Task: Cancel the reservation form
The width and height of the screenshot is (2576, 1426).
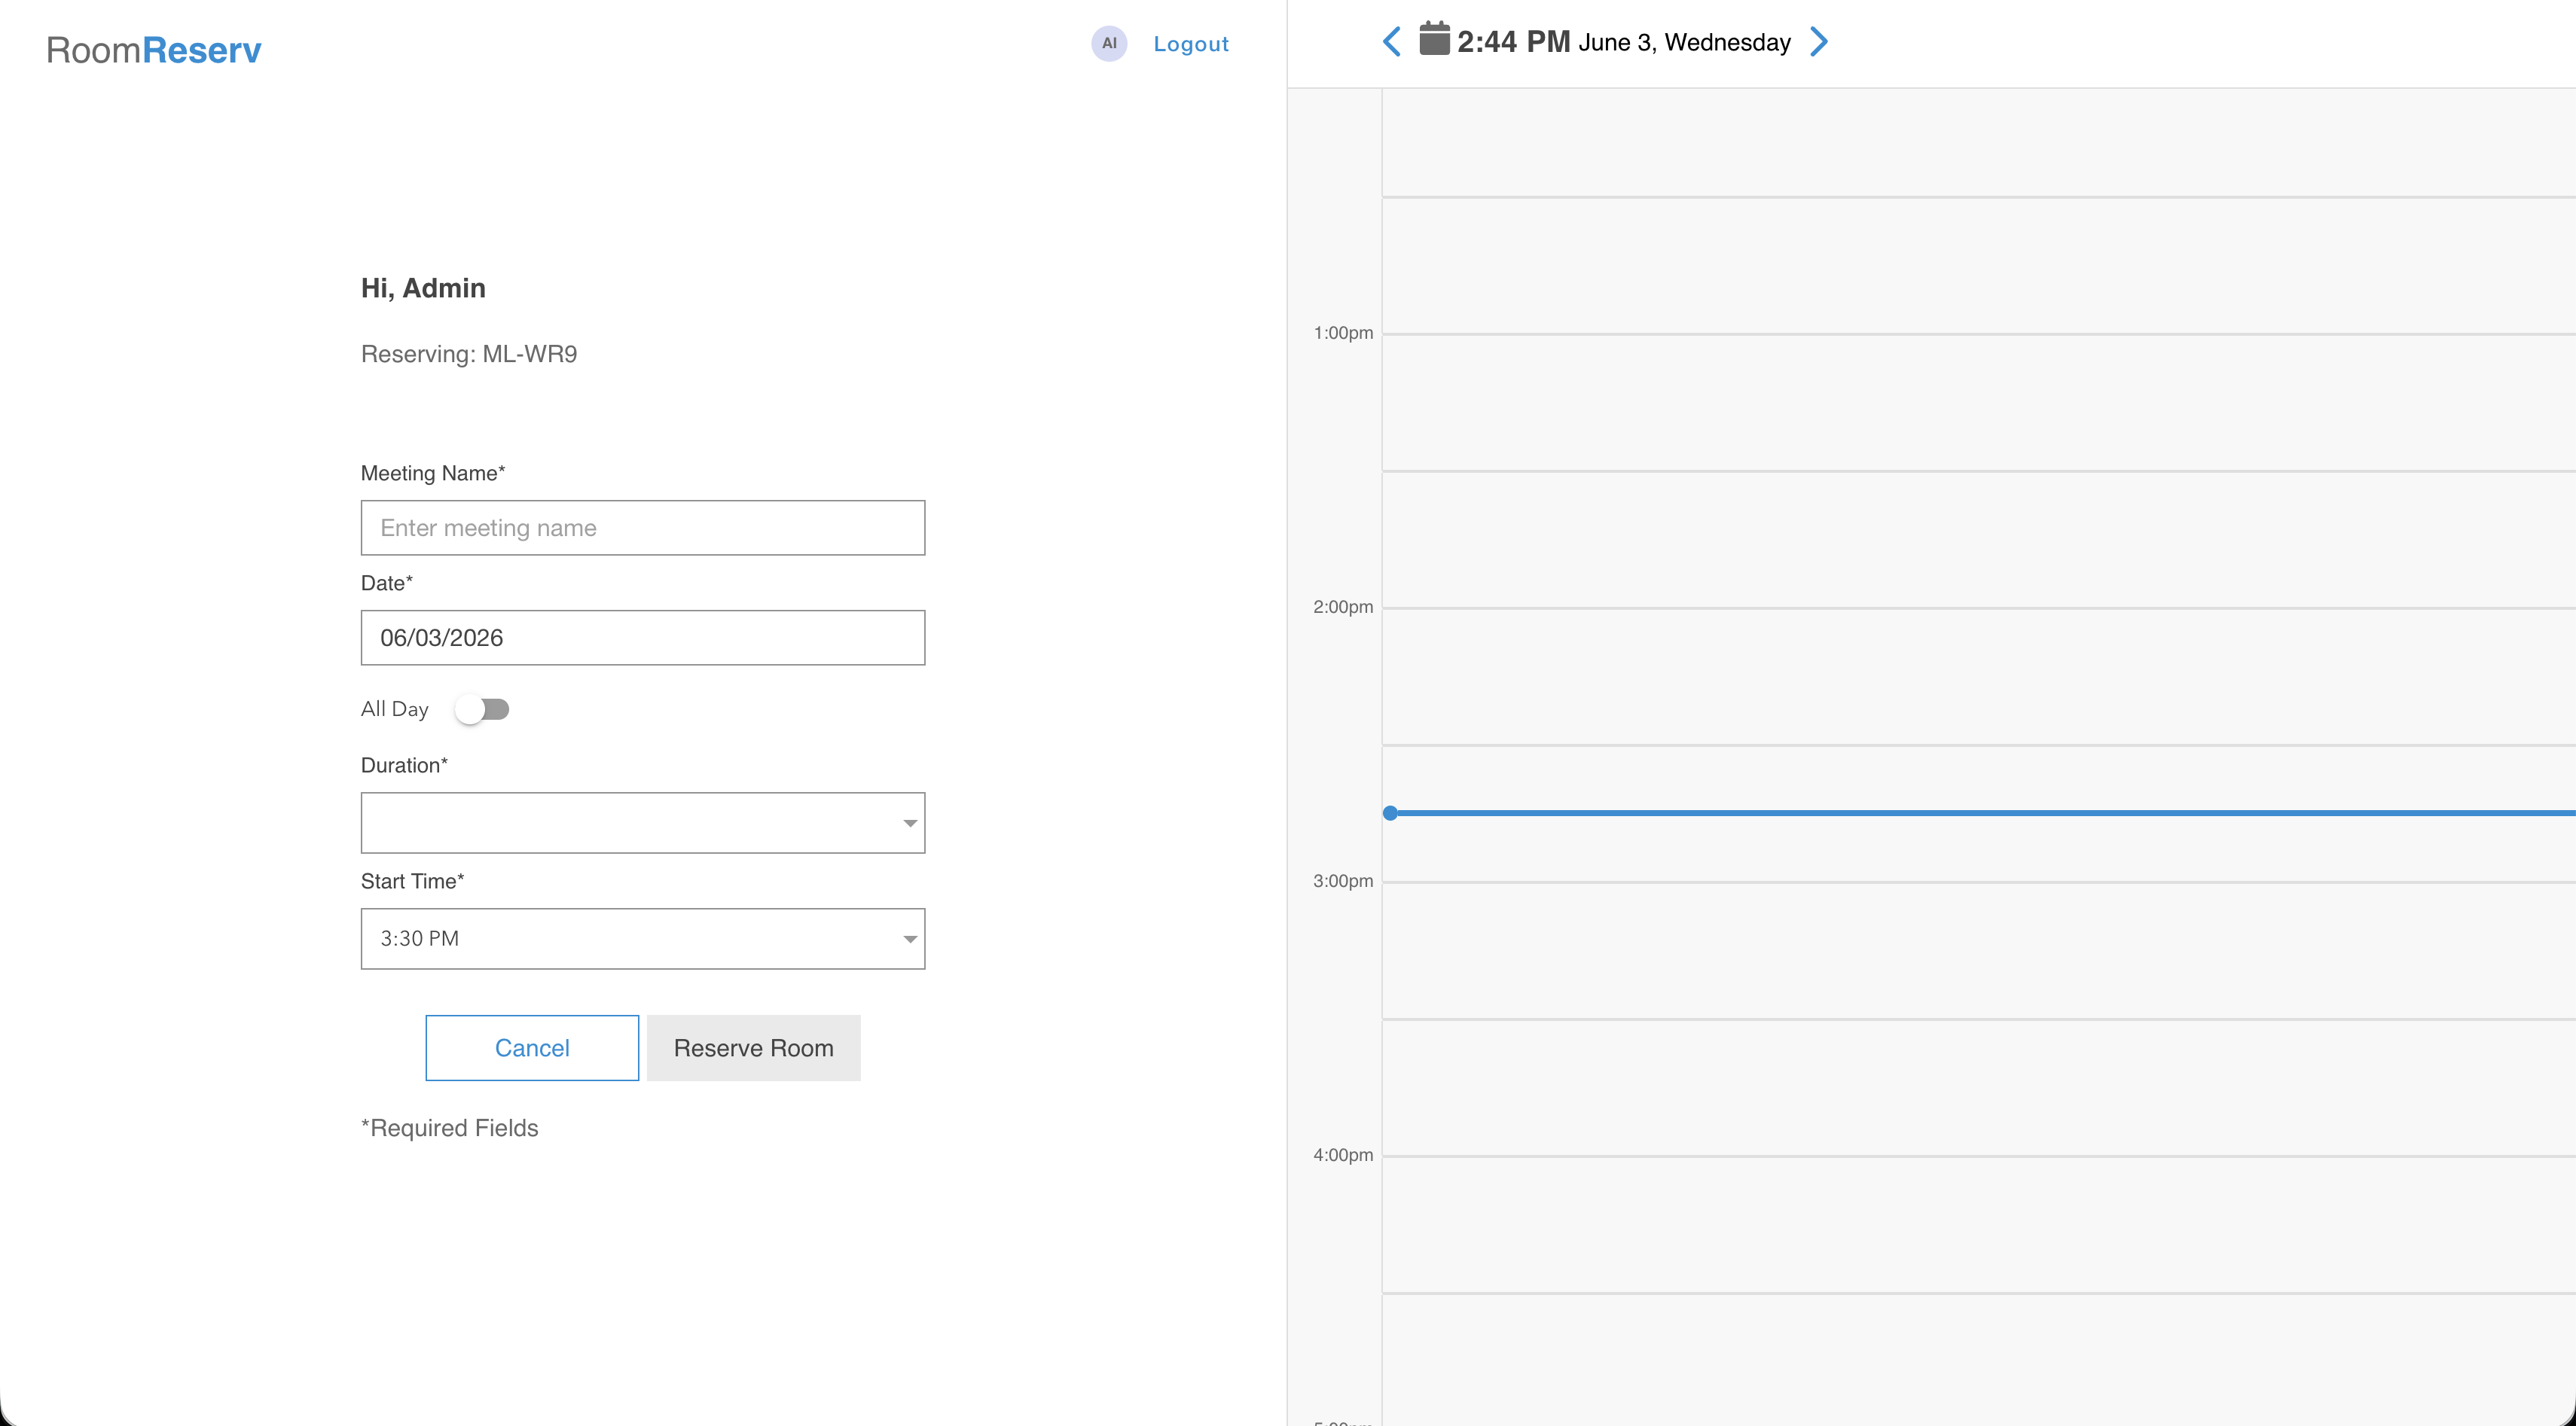Action: 532,1047
